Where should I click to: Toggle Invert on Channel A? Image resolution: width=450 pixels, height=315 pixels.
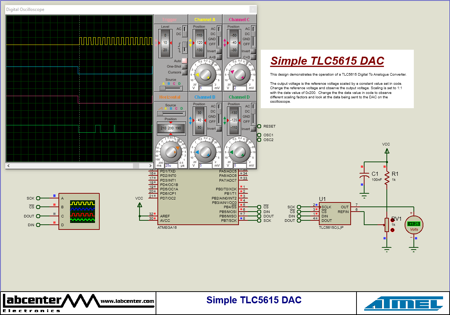pos(218,51)
